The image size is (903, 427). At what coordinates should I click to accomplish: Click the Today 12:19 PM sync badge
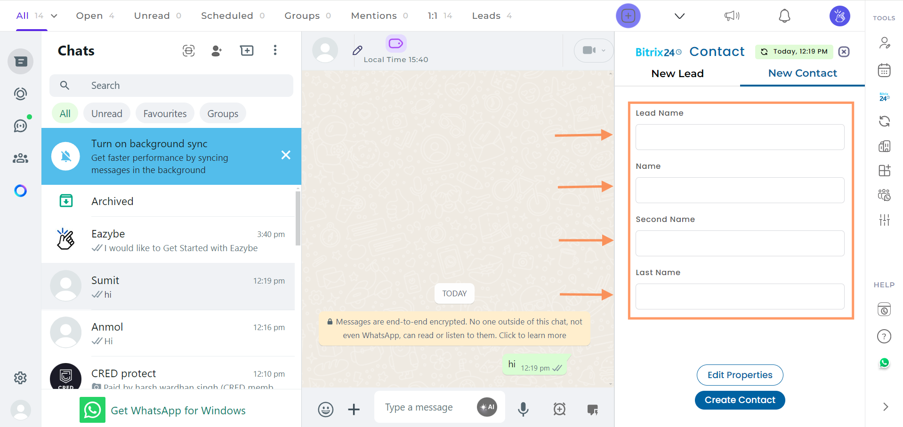point(794,52)
